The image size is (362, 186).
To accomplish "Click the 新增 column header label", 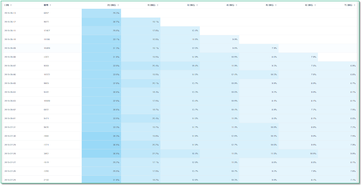I will coord(46,5).
